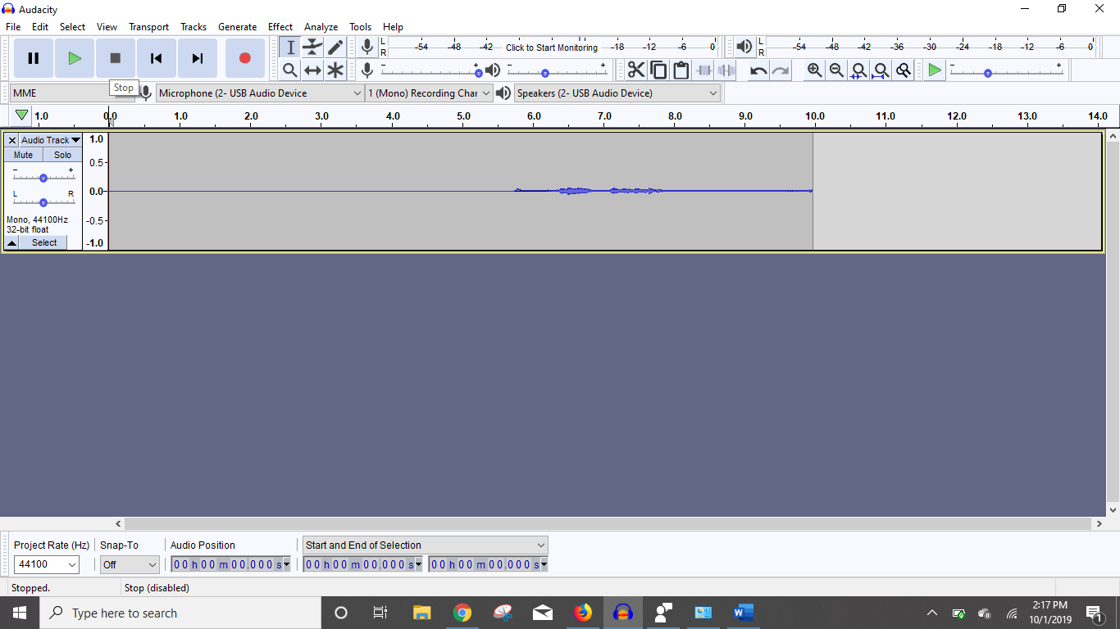Open the Tracks menu

click(x=193, y=26)
